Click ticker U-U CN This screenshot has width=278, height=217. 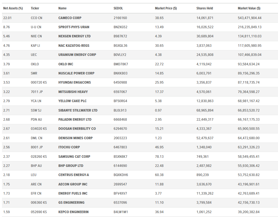(x=36, y=27)
